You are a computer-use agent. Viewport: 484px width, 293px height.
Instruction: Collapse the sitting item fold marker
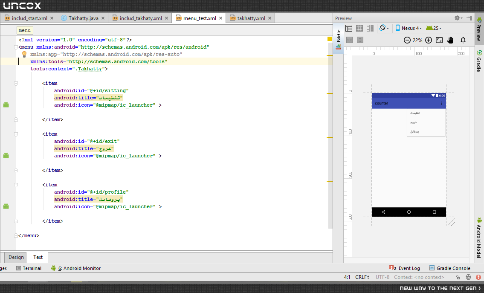coord(16,83)
